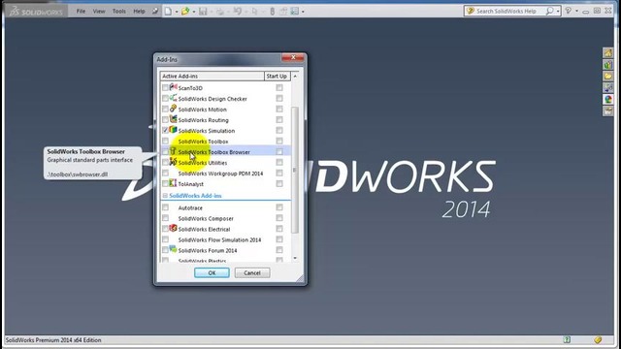The image size is (621, 349).
Task: Click the Options settings icon
Action: pos(295,11)
